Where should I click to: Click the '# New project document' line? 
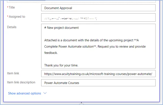[61, 28]
